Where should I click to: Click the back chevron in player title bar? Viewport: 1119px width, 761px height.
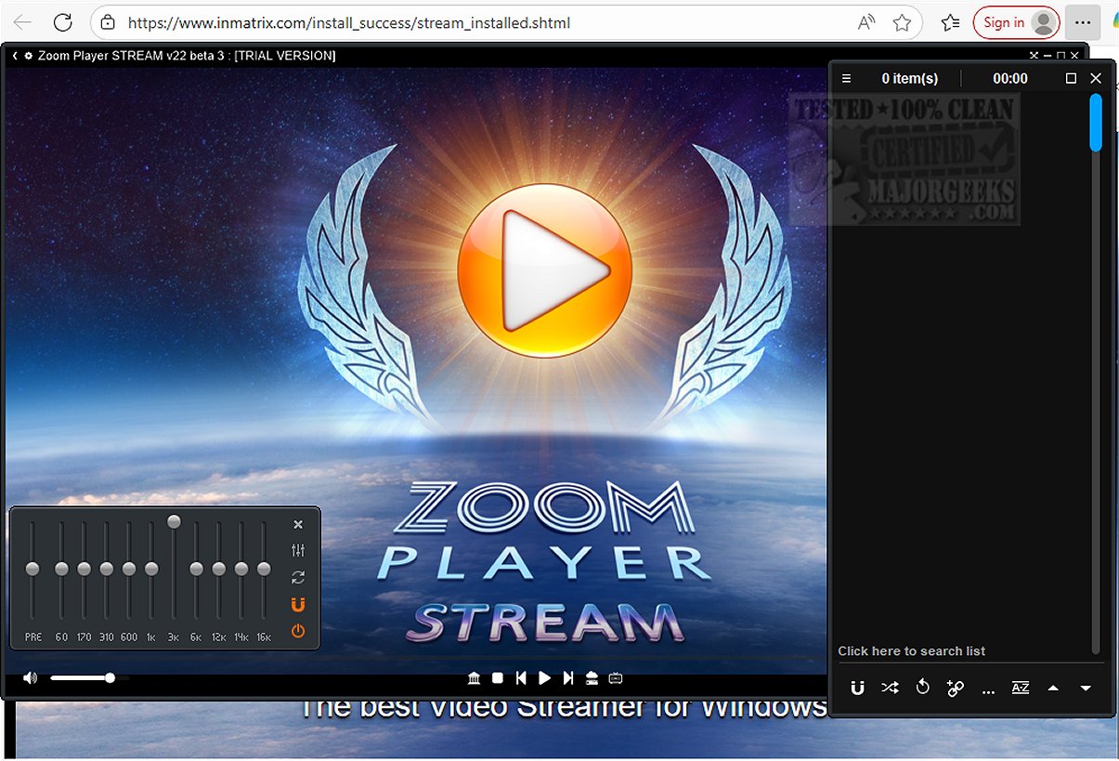click(x=15, y=56)
